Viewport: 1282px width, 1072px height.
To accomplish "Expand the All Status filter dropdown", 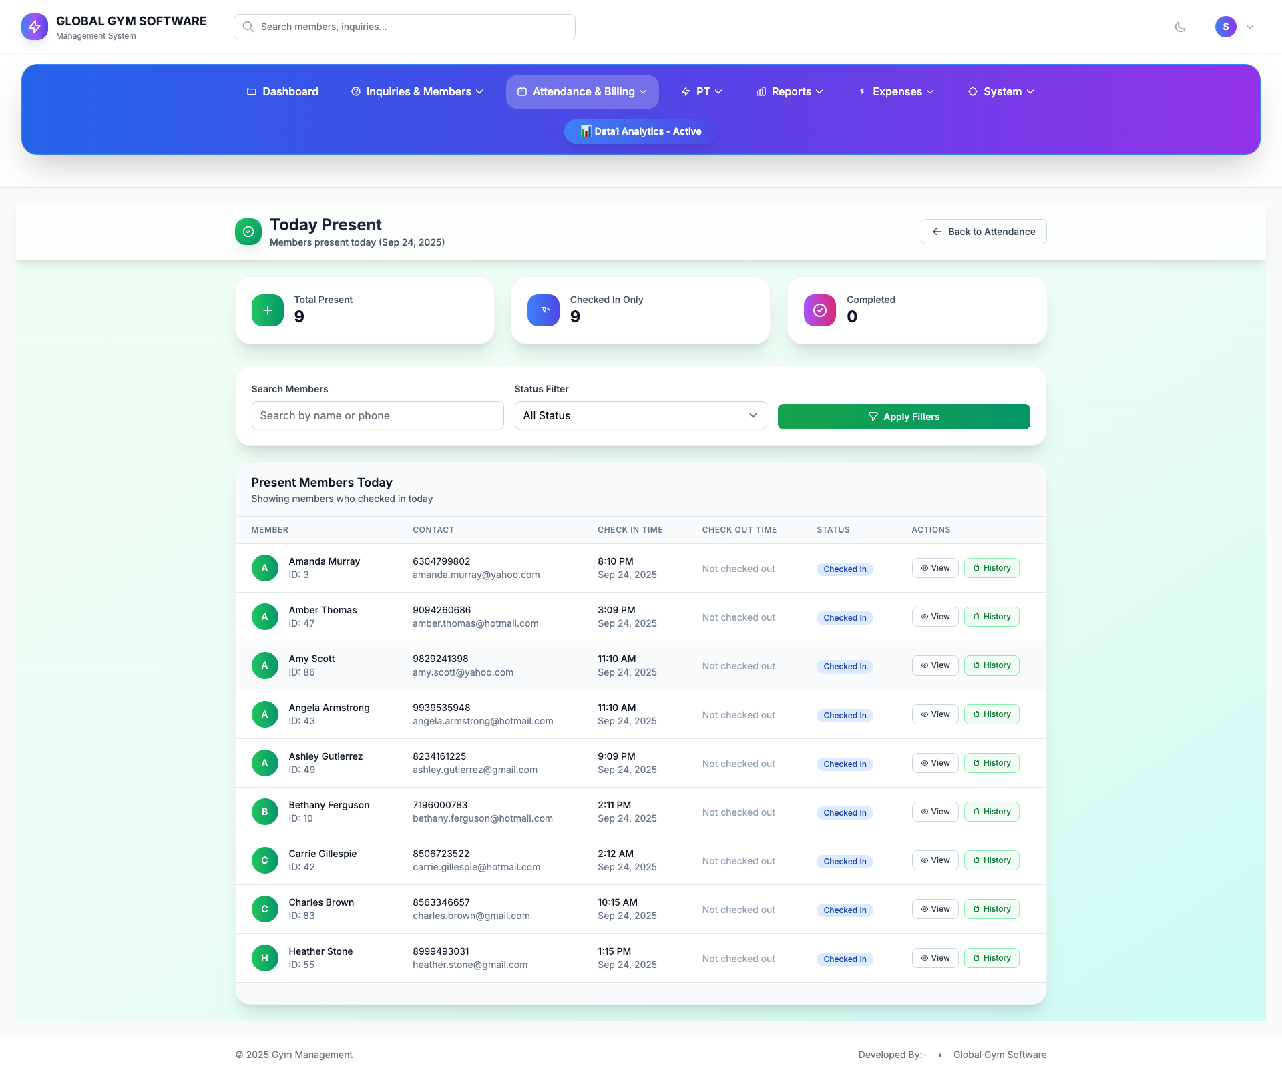I will [640, 415].
